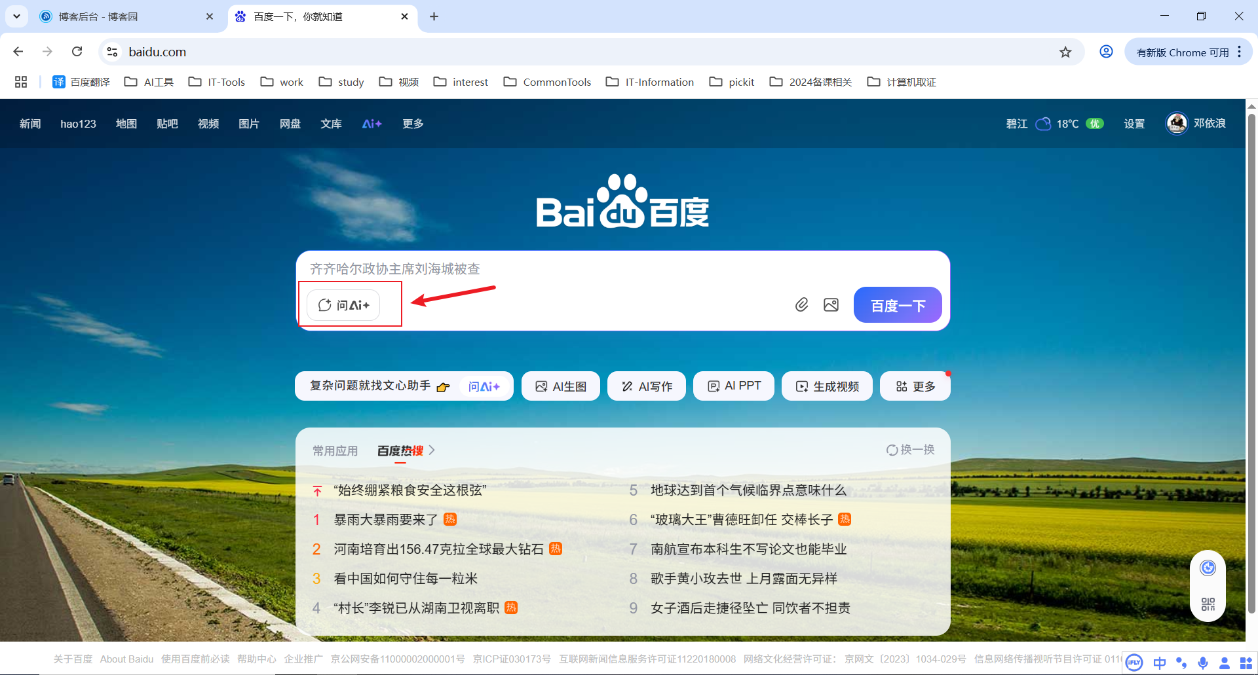Switch to 博客后台 - 博客园 tab
The image size is (1258, 675).
(126, 16)
